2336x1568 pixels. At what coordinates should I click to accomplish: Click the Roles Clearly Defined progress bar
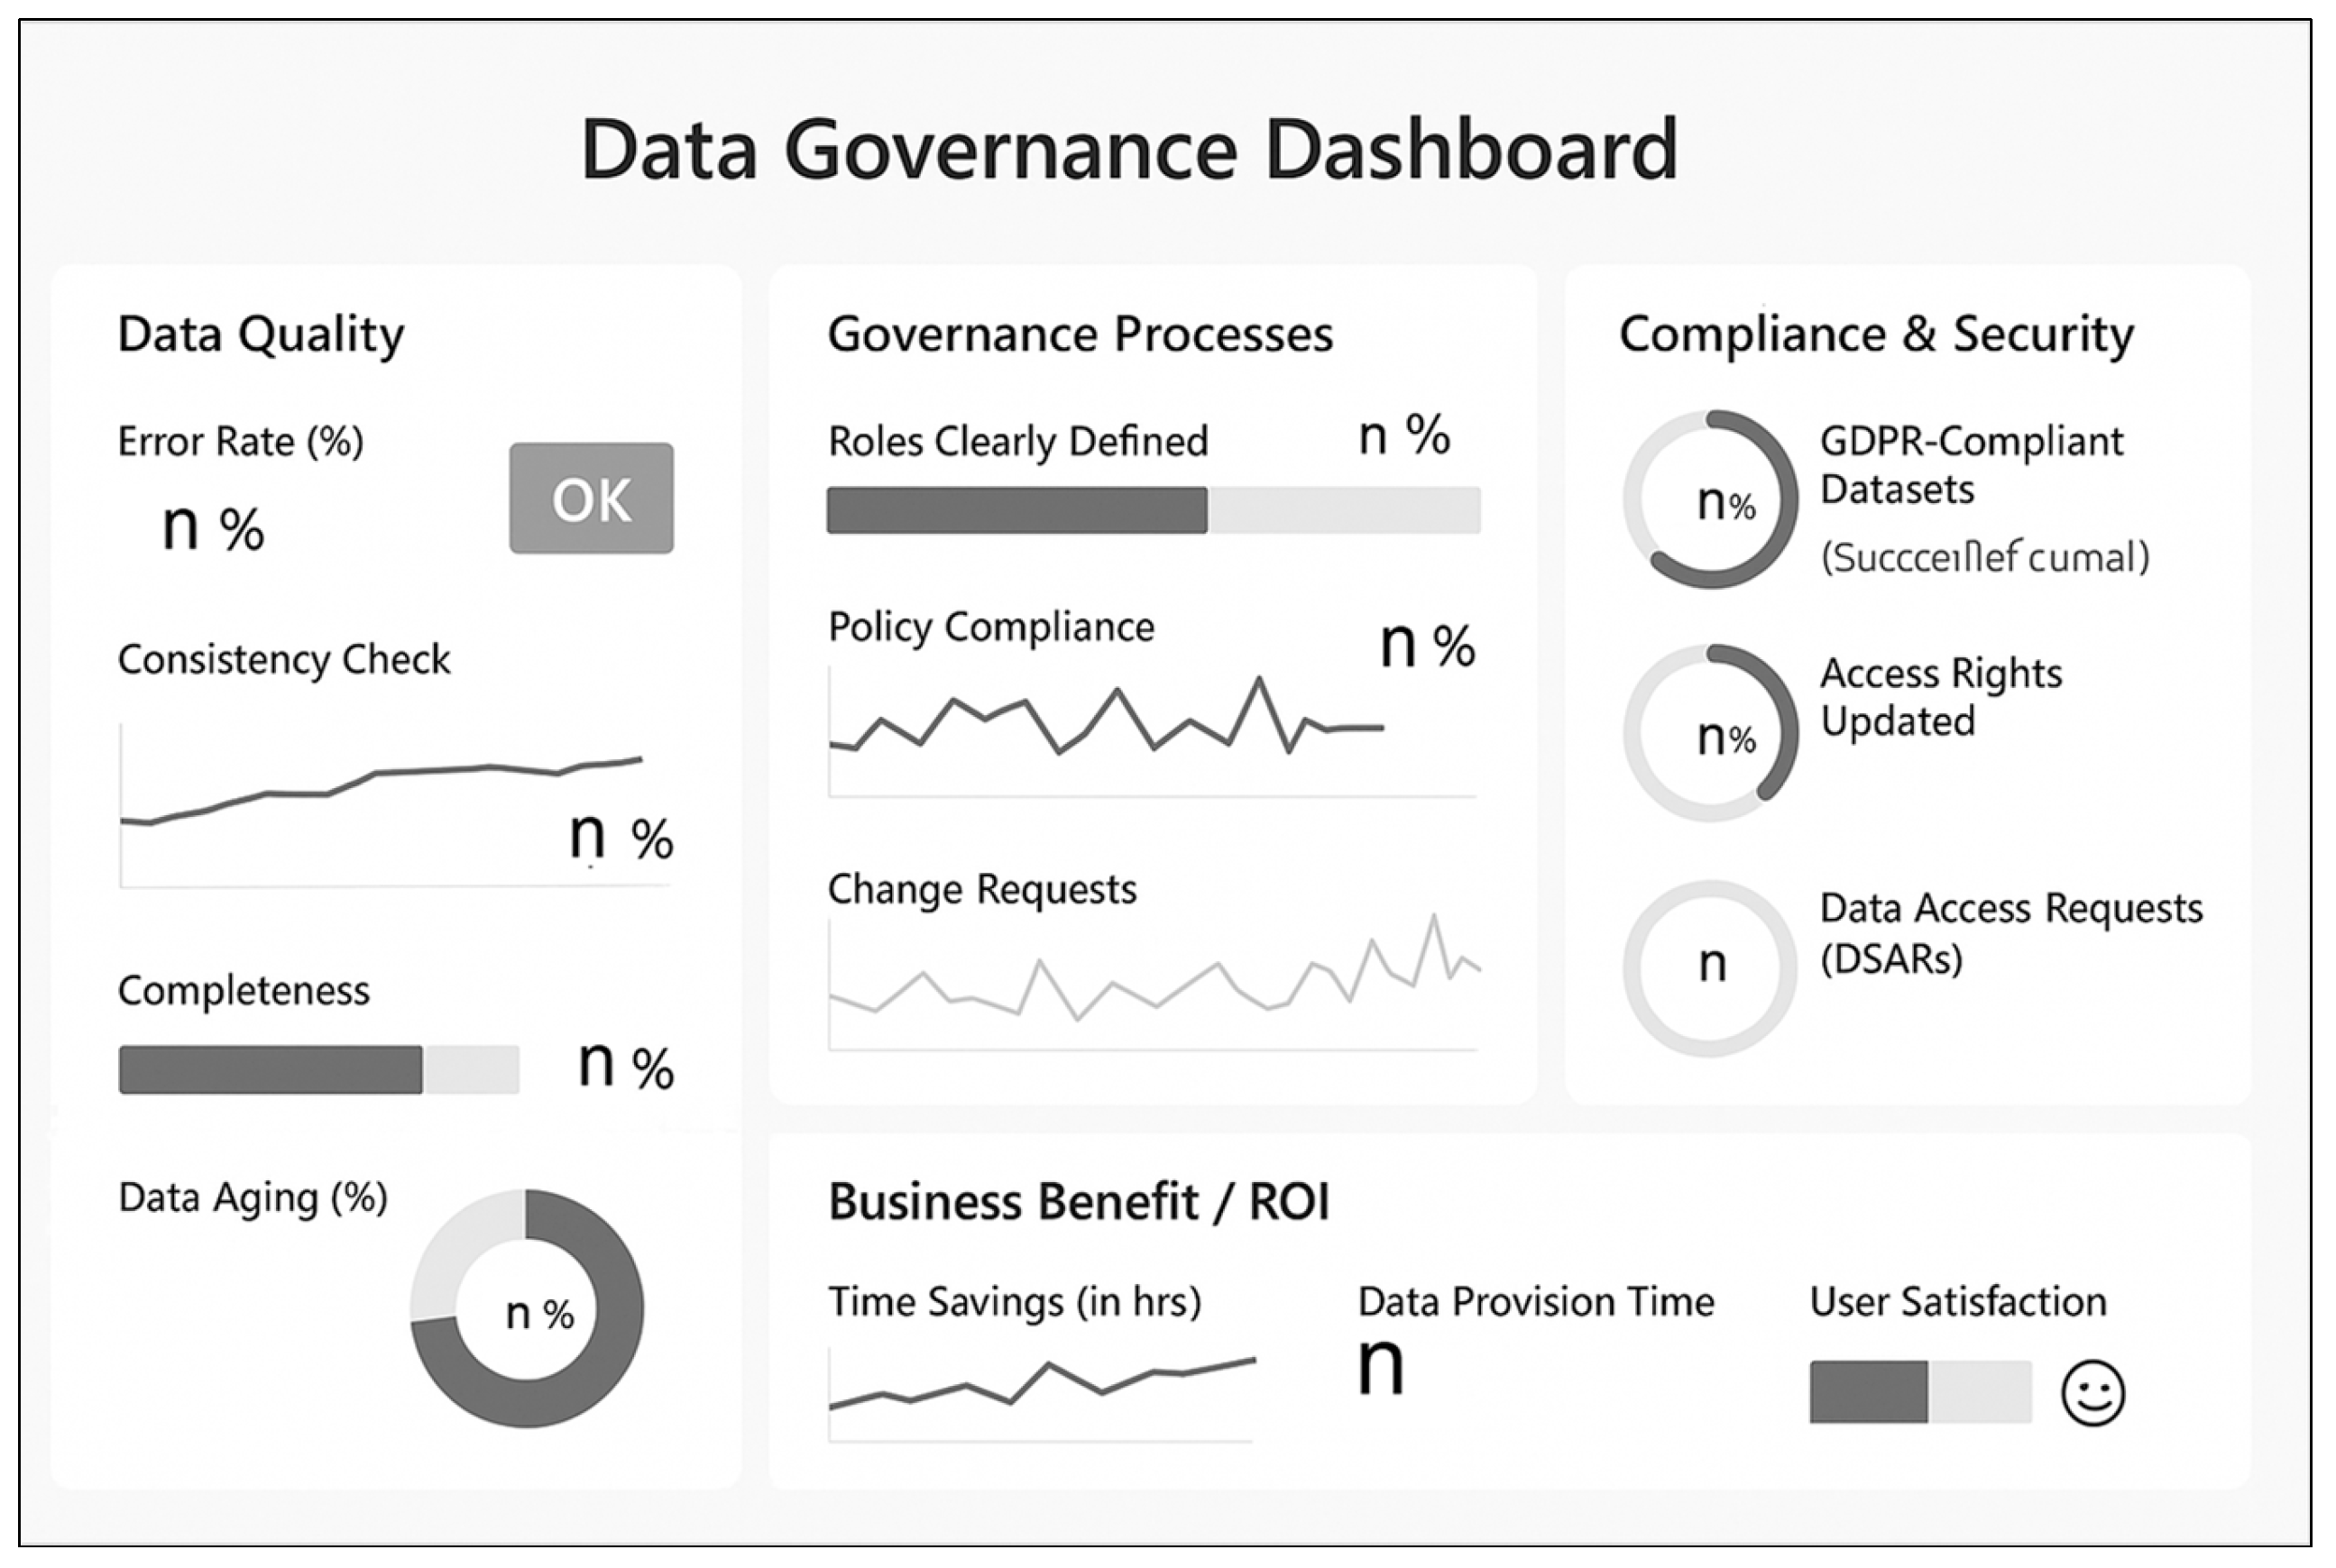(1153, 510)
